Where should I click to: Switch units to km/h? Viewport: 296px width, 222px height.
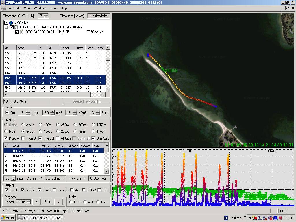(71, 202)
